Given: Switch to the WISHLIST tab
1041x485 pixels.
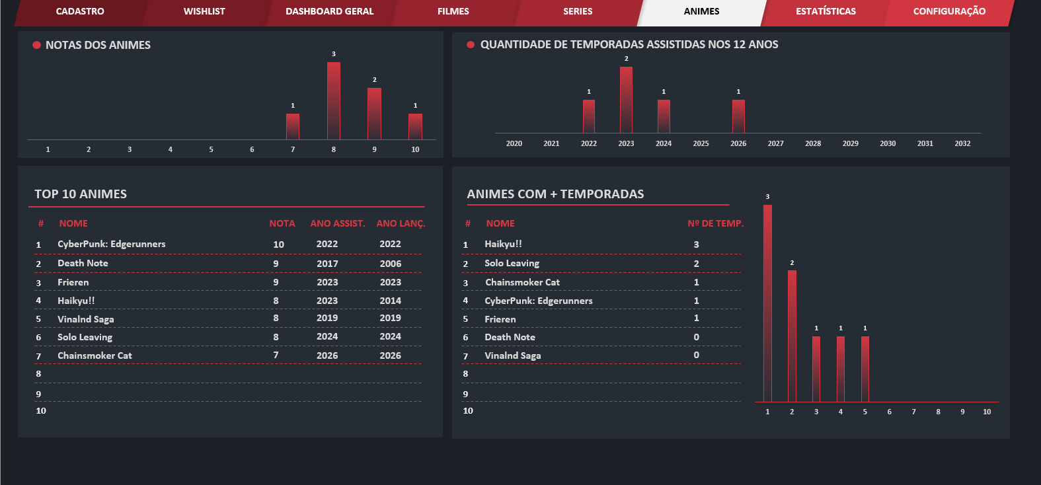Looking at the screenshot, I should (x=204, y=12).
